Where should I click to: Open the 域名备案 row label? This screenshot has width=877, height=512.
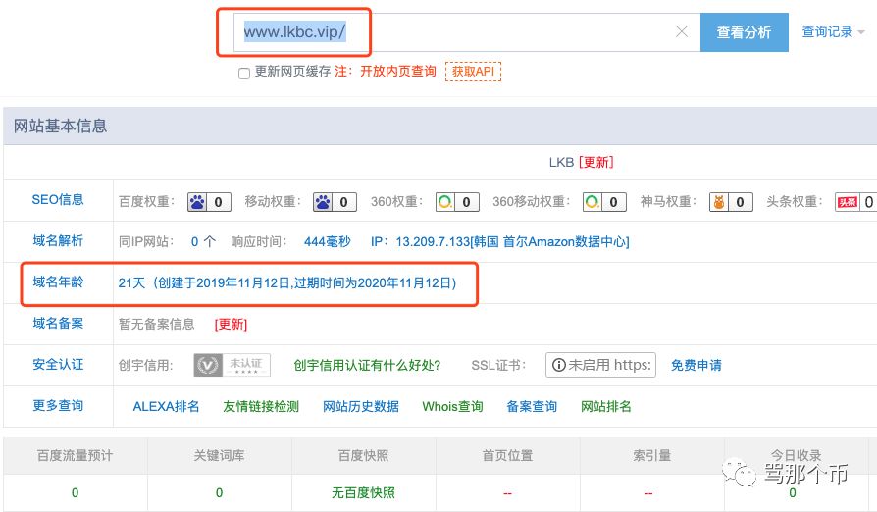58,324
